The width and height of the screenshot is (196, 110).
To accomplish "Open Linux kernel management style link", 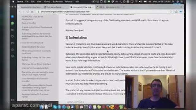I will pyautogui.click(x=35, y=68).
